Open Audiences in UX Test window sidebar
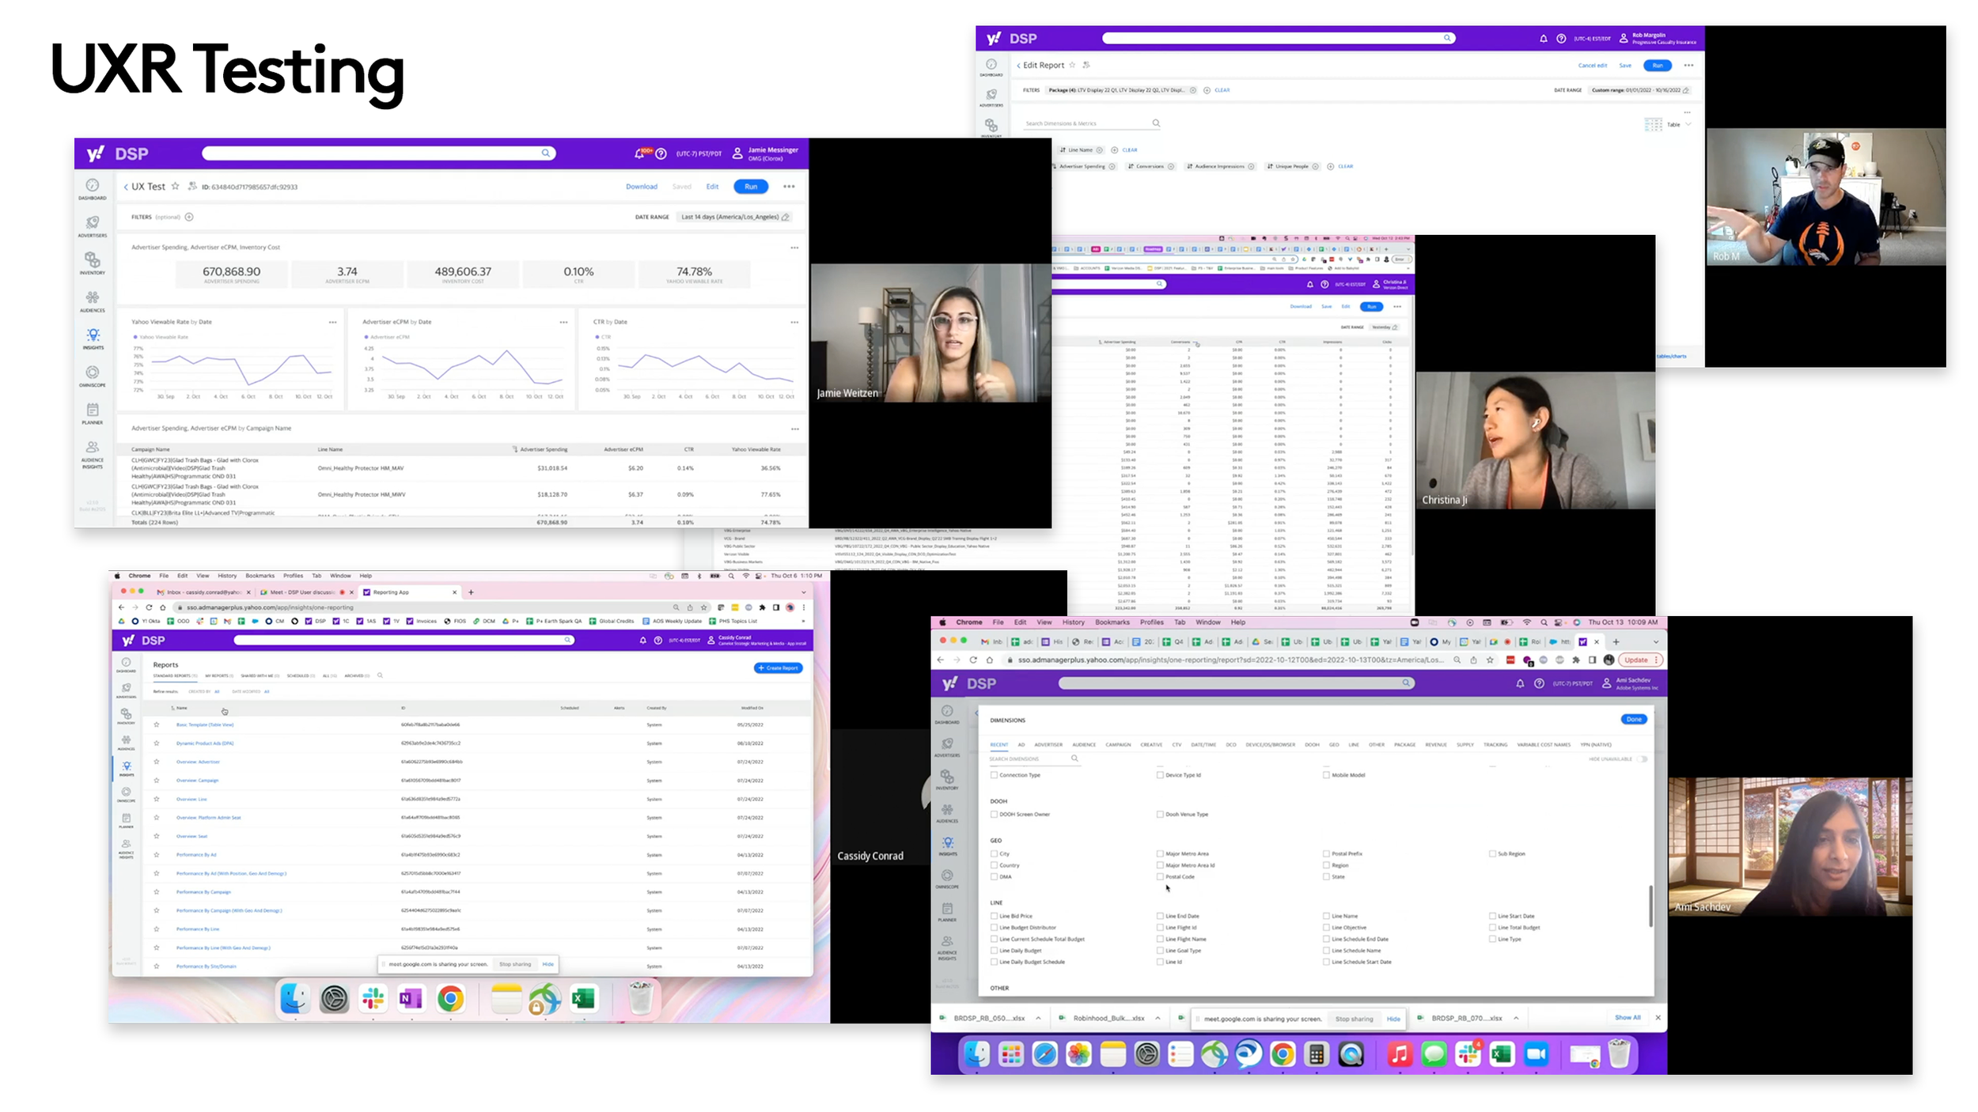Viewport: 1978px width, 1112px height. click(93, 301)
